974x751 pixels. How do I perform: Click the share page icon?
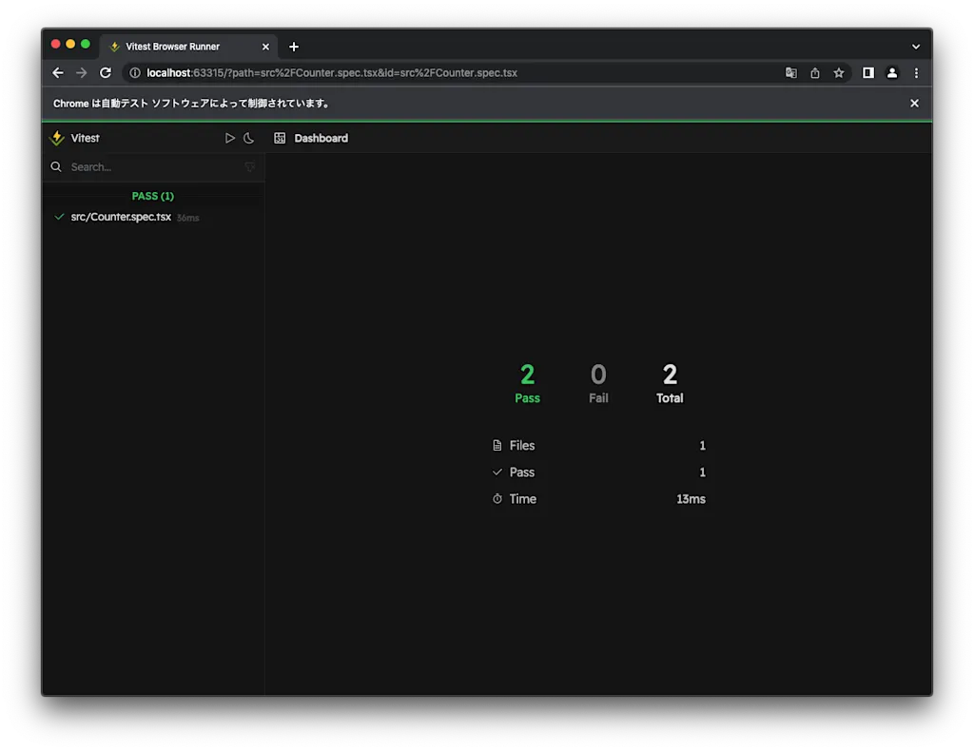[x=815, y=73]
